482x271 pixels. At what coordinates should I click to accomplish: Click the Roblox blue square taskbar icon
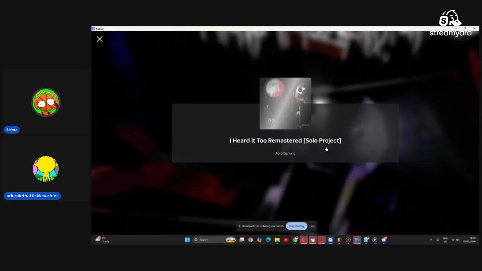330,240
